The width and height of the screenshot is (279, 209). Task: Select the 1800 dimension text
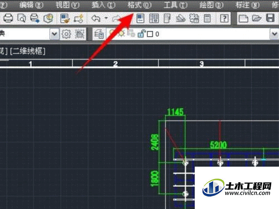point(155,178)
